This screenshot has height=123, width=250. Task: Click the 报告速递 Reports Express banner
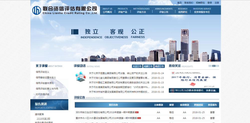(49, 105)
